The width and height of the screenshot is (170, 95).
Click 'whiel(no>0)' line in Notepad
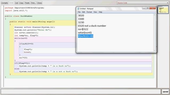tap(85, 33)
